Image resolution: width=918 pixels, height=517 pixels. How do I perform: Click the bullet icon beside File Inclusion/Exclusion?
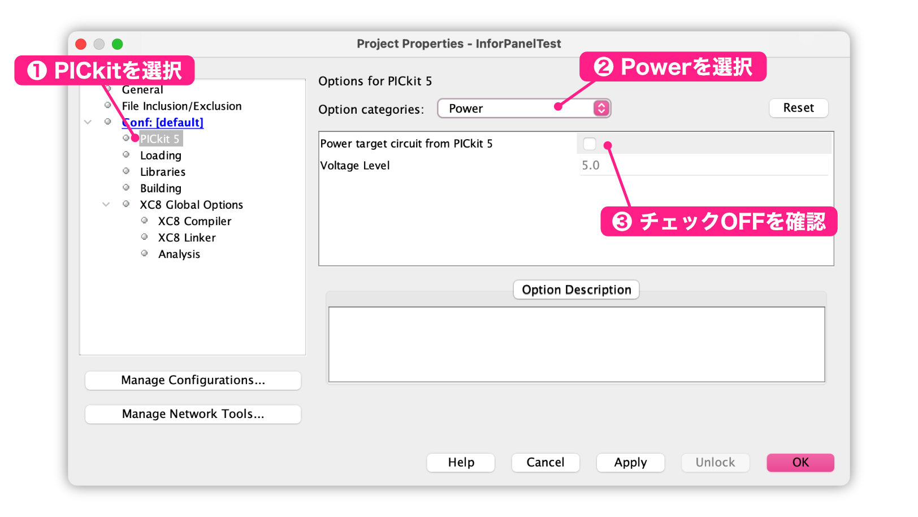click(x=107, y=105)
